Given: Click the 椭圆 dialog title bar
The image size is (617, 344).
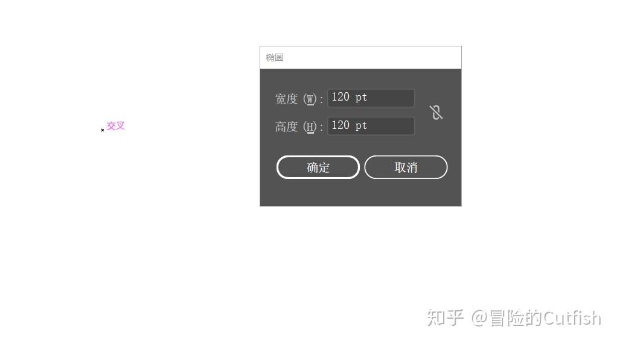Looking at the screenshot, I should tap(360, 58).
